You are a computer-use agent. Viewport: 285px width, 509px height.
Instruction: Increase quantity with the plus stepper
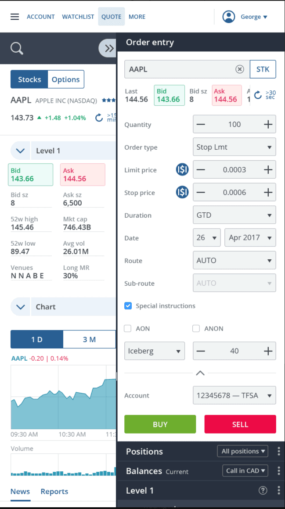[x=267, y=124]
